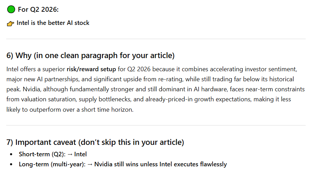Click the bullet dot beside Short-term (Q2)
The image size is (322, 176).
(12, 154)
